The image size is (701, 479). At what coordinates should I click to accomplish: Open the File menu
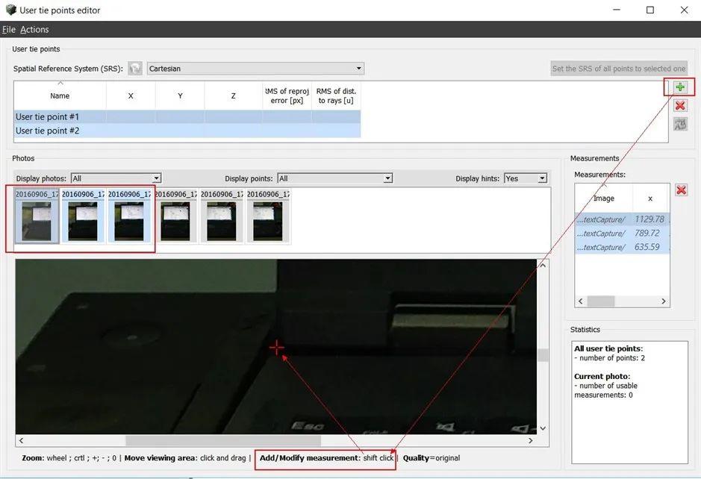click(8, 29)
